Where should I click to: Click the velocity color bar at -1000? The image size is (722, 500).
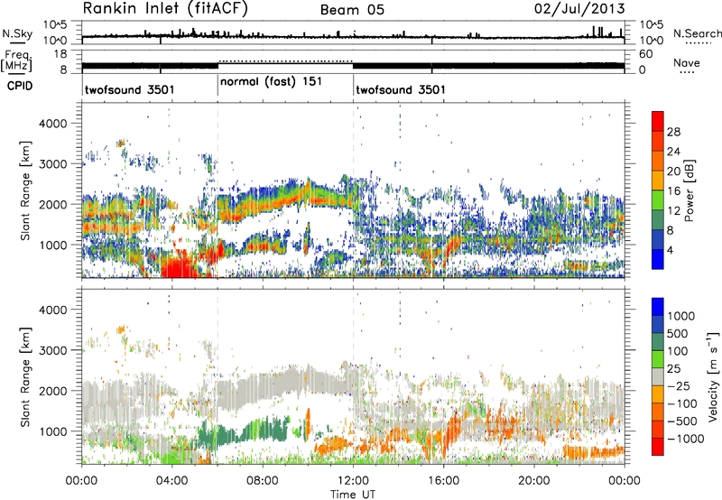[658, 440]
